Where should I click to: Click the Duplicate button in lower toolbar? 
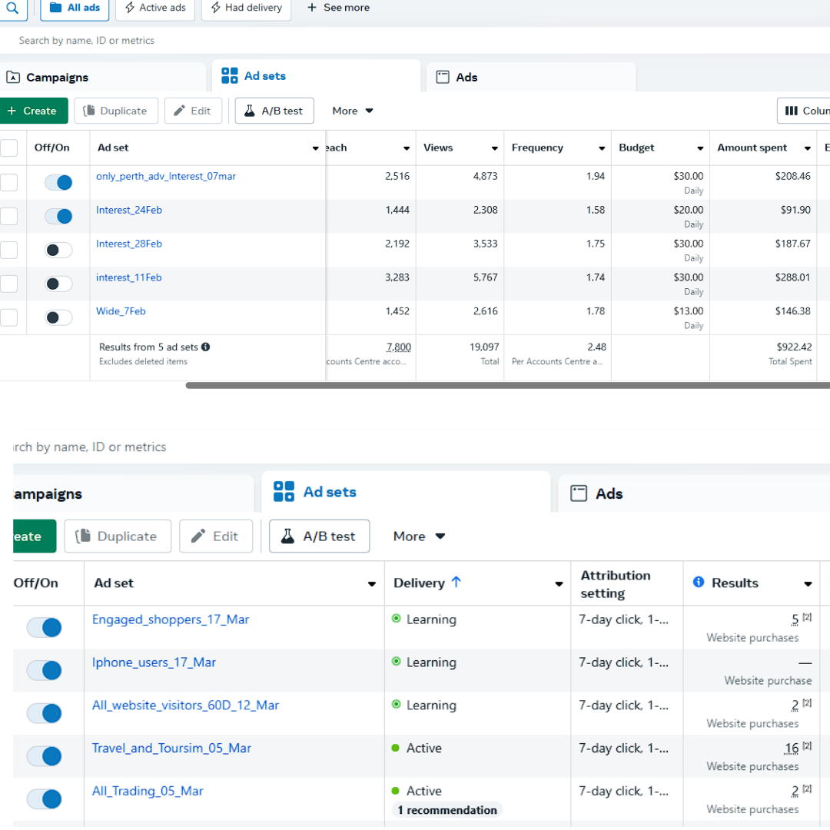tap(117, 536)
